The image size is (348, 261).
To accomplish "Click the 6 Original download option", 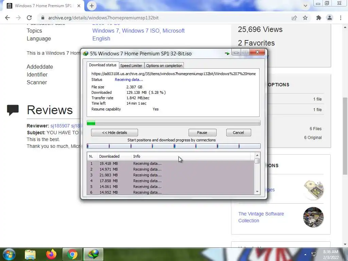I will pos(313,138).
